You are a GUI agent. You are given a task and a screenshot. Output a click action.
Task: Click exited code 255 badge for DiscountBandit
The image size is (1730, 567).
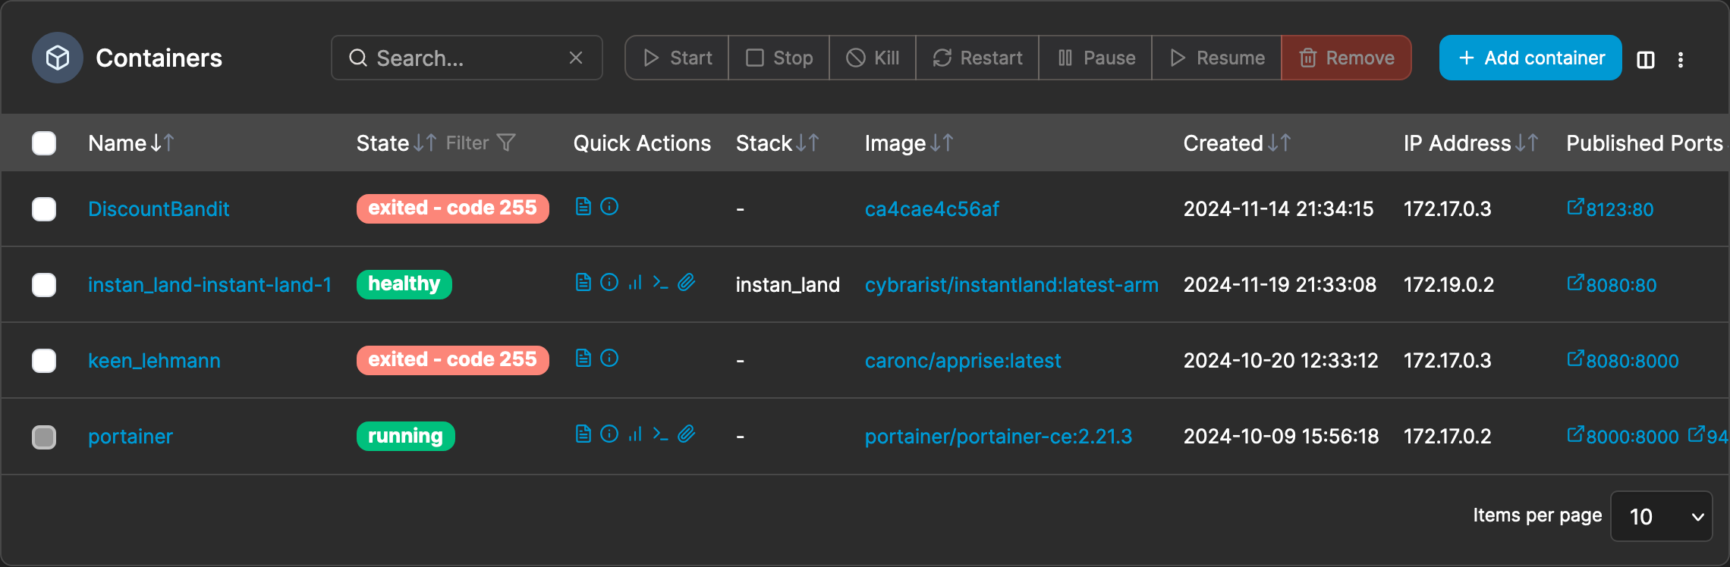(x=453, y=208)
